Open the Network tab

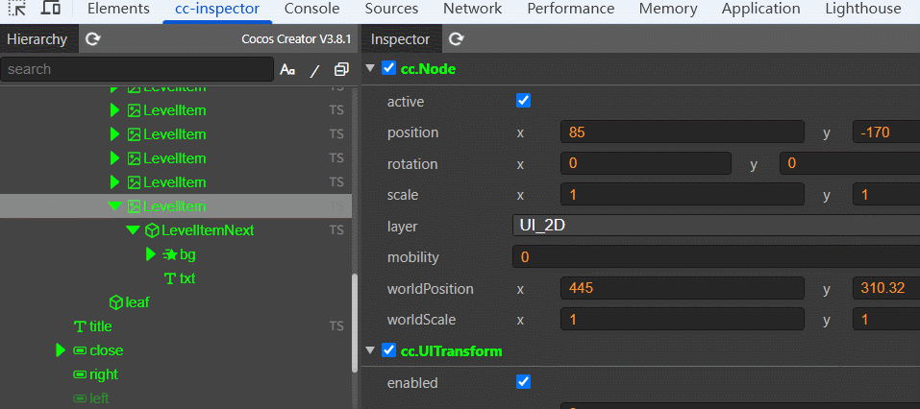[x=472, y=9]
